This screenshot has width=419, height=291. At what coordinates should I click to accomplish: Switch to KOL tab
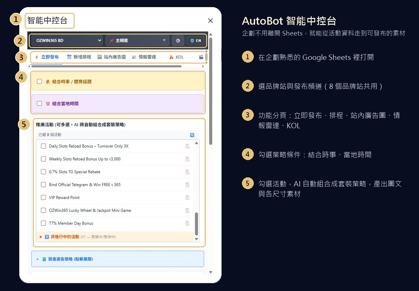176,57
